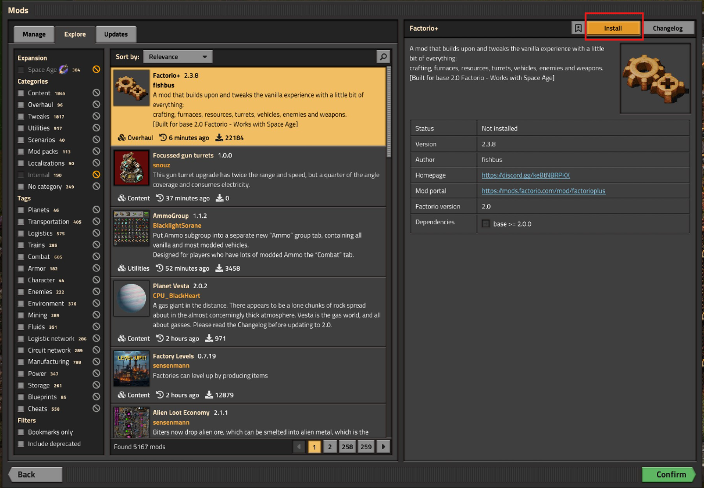Switch to the Explore tab
This screenshot has height=488, width=704.
pyautogui.click(x=75, y=34)
